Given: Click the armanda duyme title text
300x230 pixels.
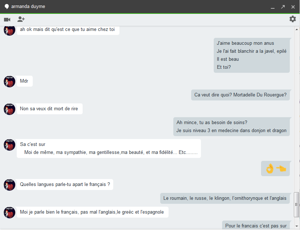Looking at the screenshot, I should click(x=28, y=7).
